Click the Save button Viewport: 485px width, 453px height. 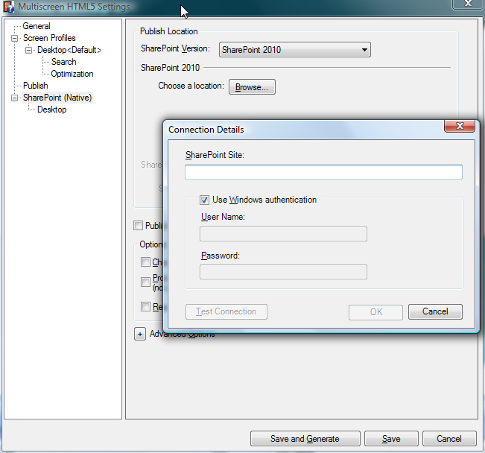tap(391, 439)
